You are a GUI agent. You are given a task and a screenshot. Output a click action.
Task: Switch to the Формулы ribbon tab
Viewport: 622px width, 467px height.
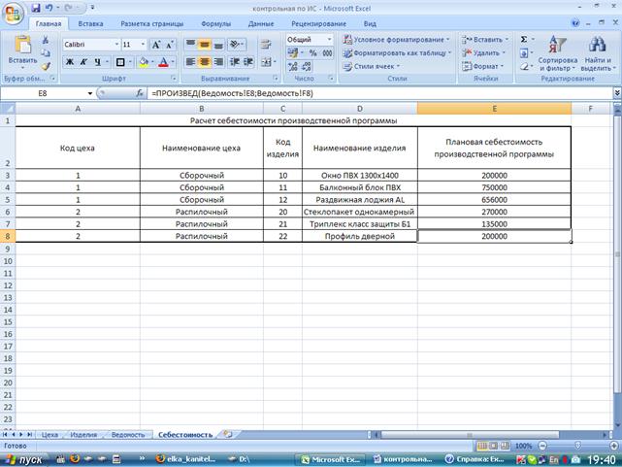(x=215, y=22)
